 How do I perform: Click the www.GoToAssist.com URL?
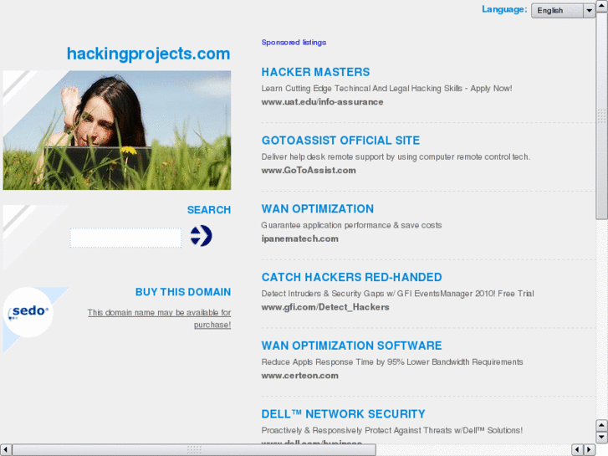pyautogui.click(x=309, y=170)
